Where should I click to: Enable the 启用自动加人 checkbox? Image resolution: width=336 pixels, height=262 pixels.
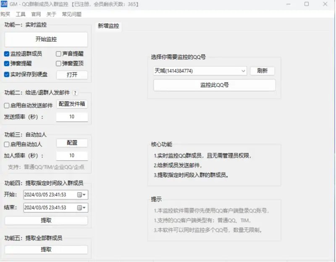(x=7, y=144)
